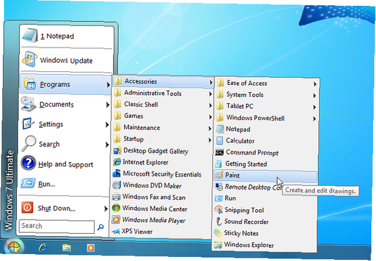Click the Getting Started icon

coord(218,164)
